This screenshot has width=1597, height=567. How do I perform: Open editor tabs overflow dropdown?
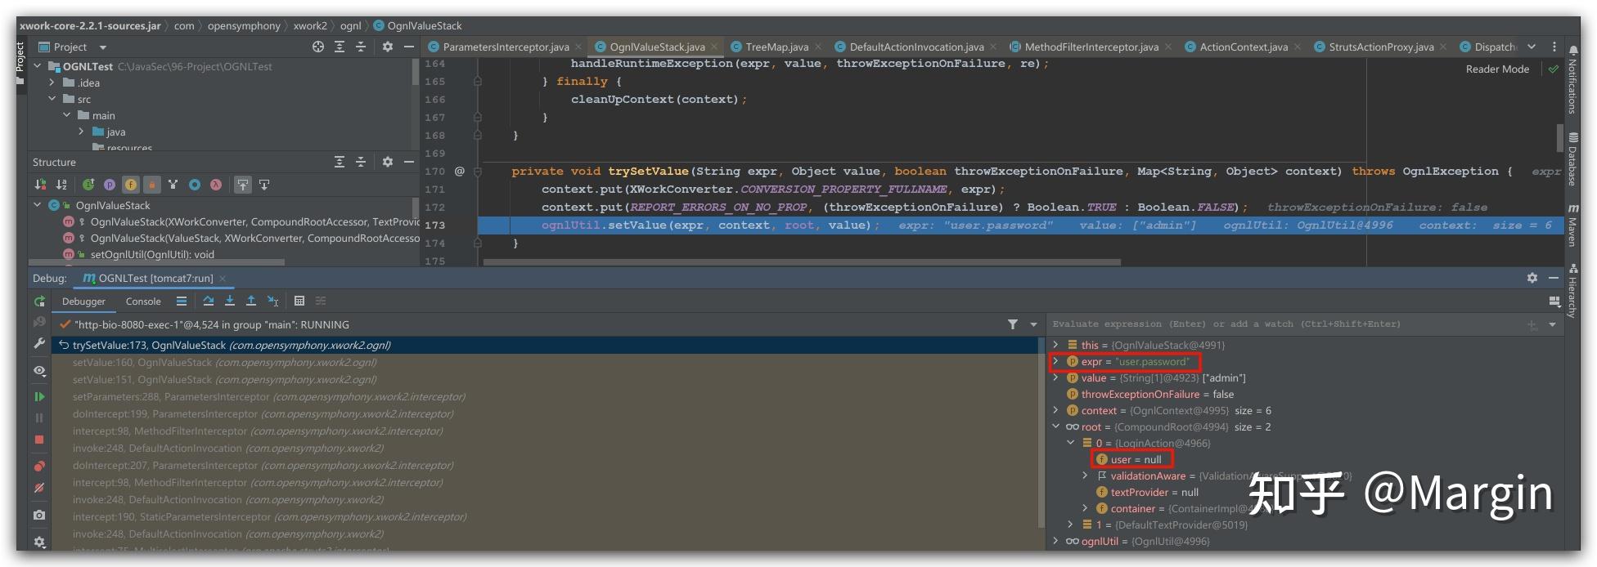coord(1532,47)
